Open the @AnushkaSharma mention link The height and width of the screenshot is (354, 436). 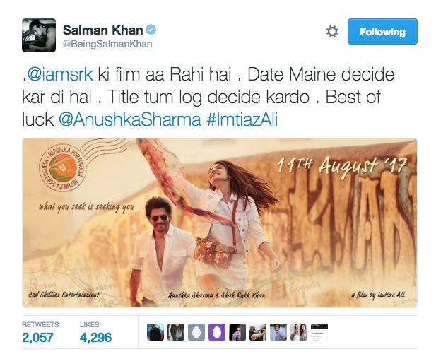129,119
